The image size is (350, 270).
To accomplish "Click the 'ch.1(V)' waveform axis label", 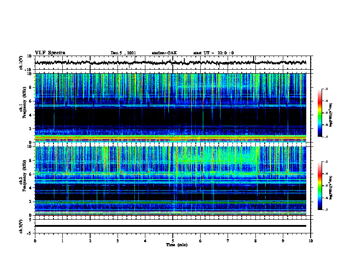I will pyautogui.click(x=21, y=63).
